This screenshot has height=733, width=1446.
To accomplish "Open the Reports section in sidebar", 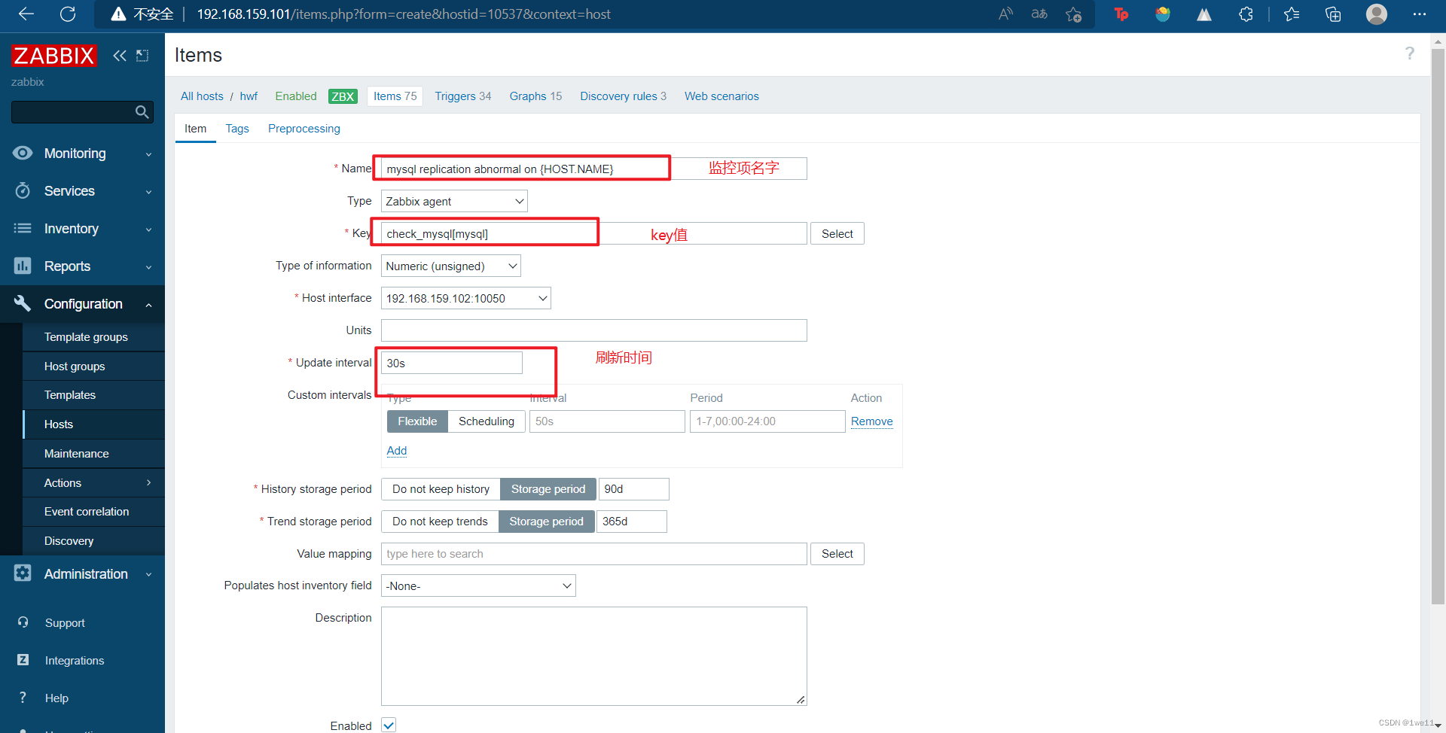I will pyautogui.click(x=68, y=266).
